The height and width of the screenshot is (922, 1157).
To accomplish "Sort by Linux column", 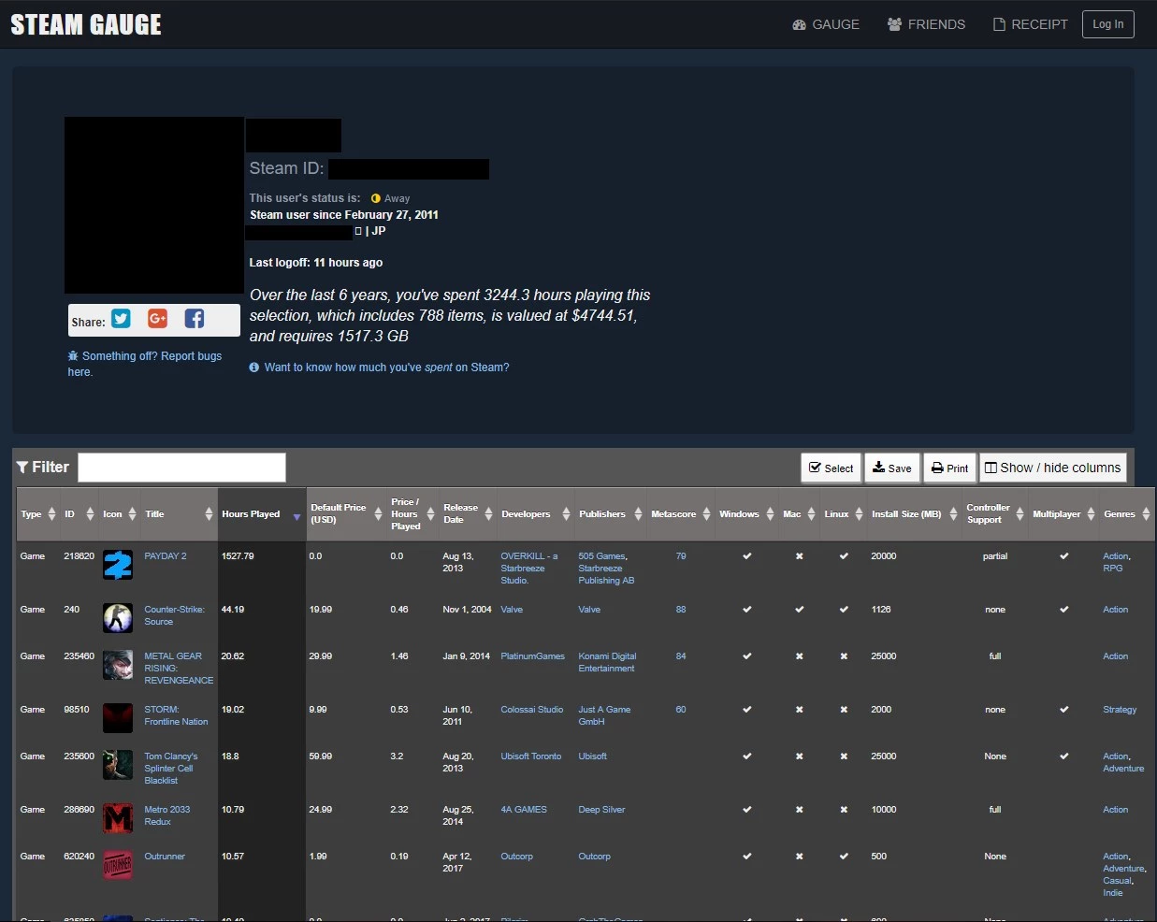I will click(x=843, y=514).
